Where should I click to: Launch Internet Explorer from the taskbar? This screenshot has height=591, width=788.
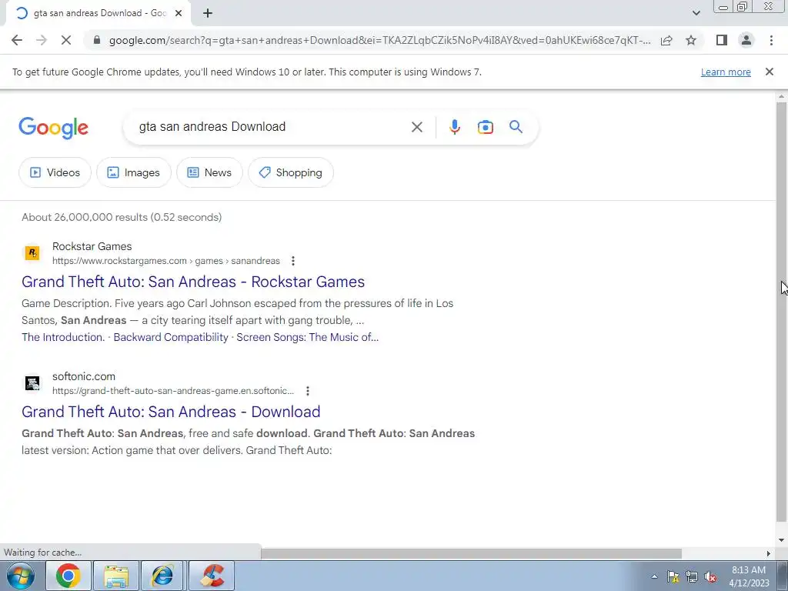[x=163, y=576]
